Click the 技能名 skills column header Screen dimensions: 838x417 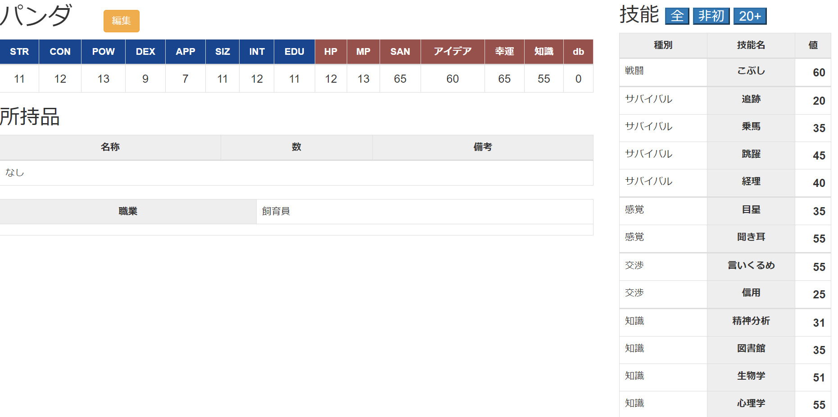751,45
